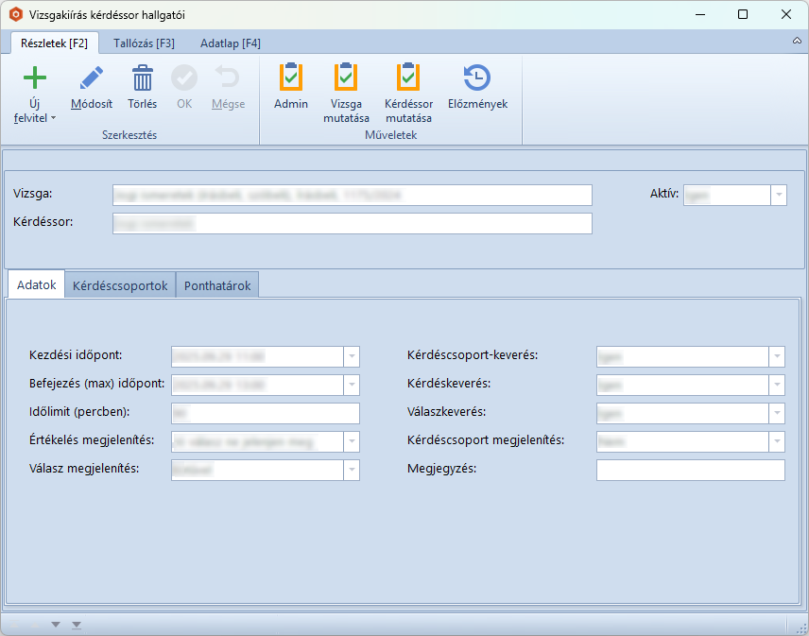Open the Ponthatárok tab
The width and height of the screenshot is (809, 636).
(217, 285)
